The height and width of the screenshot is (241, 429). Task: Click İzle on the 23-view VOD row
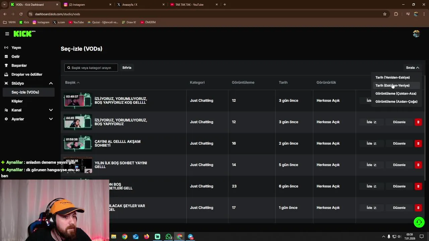point(371,186)
